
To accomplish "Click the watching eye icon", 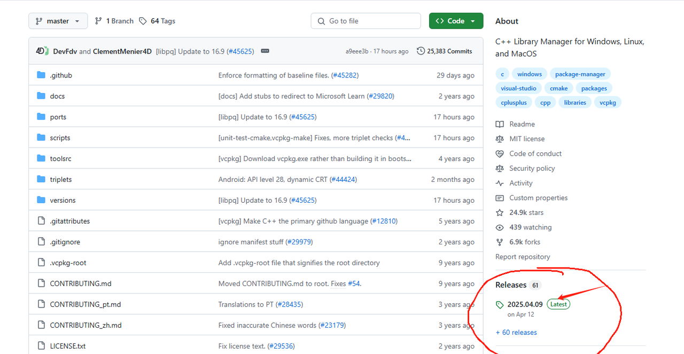I will [x=500, y=227].
